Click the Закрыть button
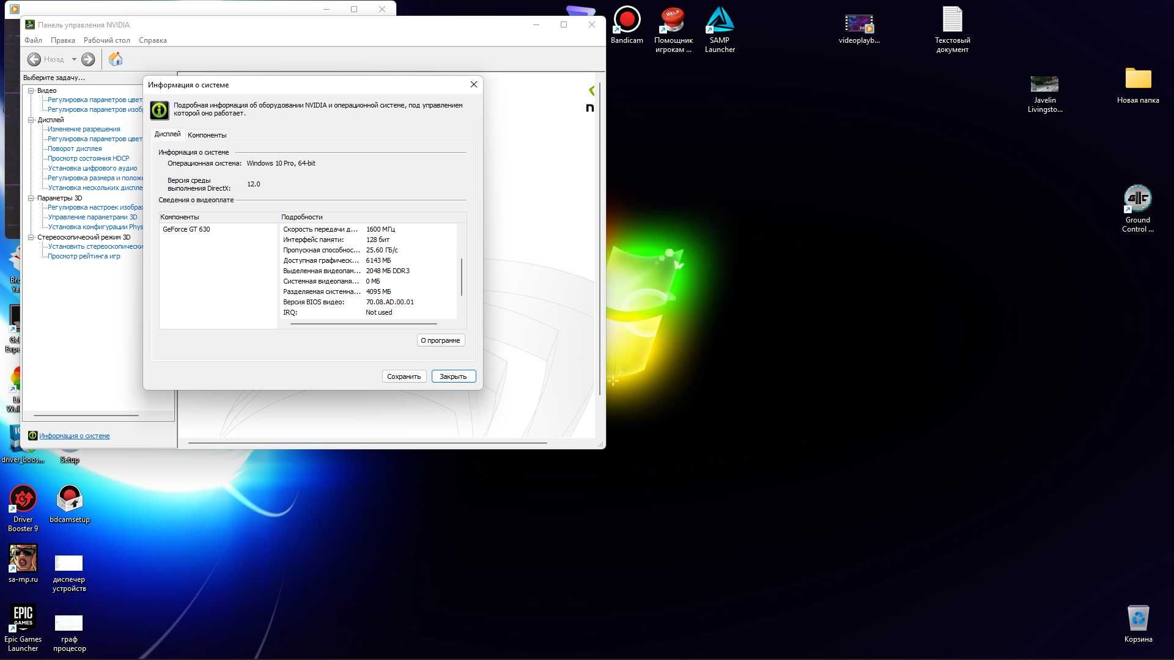Image resolution: width=1174 pixels, height=660 pixels. click(453, 376)
